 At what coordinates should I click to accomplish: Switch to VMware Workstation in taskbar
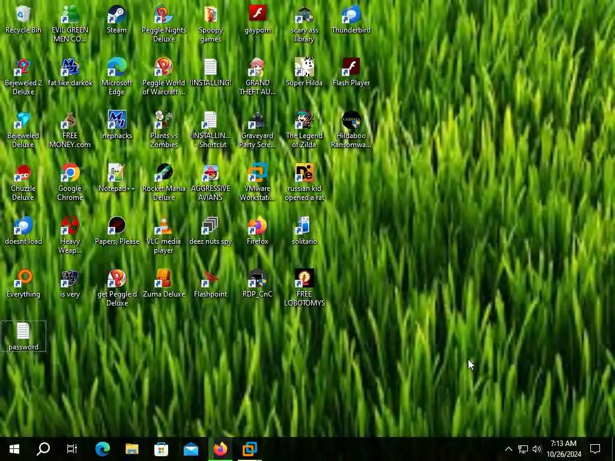coord(250,449)
